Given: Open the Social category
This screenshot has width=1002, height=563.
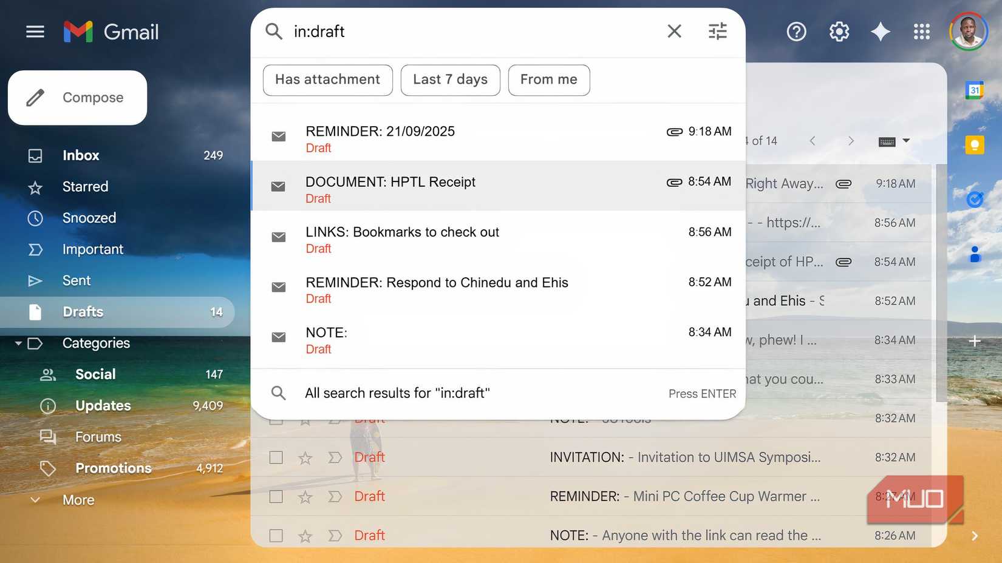Looking at the screenshot, I should (117, 374).
